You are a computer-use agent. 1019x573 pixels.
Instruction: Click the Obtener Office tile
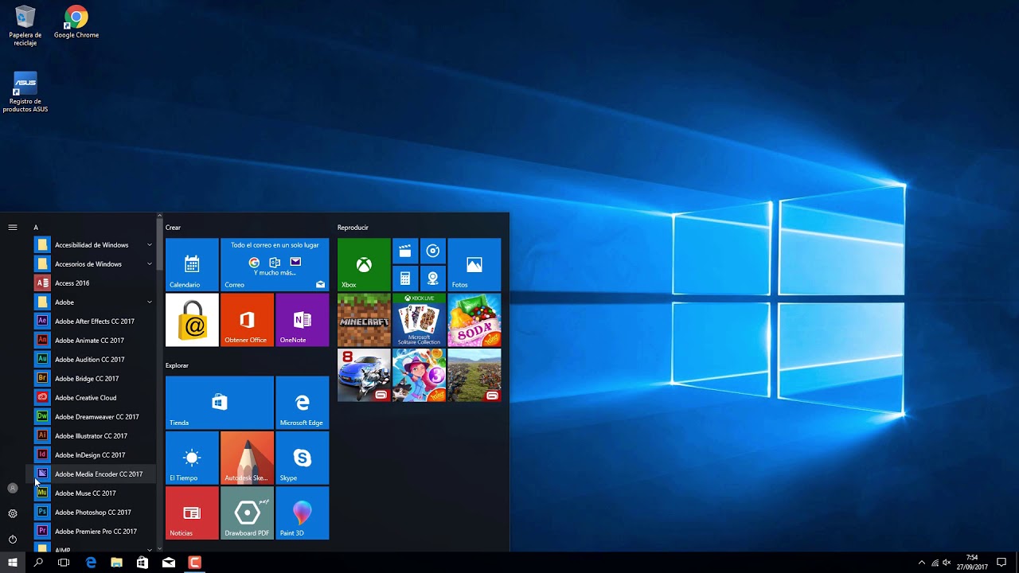click(x=247, y=320)
